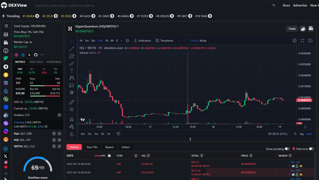
Task: Switch to the TOKENOMICS tab
Action: [54, 62]
